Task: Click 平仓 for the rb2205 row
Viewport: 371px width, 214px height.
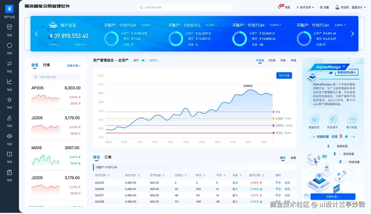Action: [x=278, y=183]
